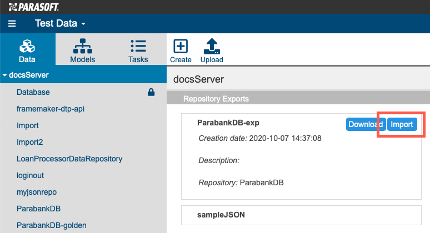Select the framemaker-dtp-api repository

click(51, 109)
